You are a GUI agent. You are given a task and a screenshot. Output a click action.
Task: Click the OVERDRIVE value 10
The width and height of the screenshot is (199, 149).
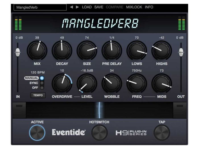[62, 71]
